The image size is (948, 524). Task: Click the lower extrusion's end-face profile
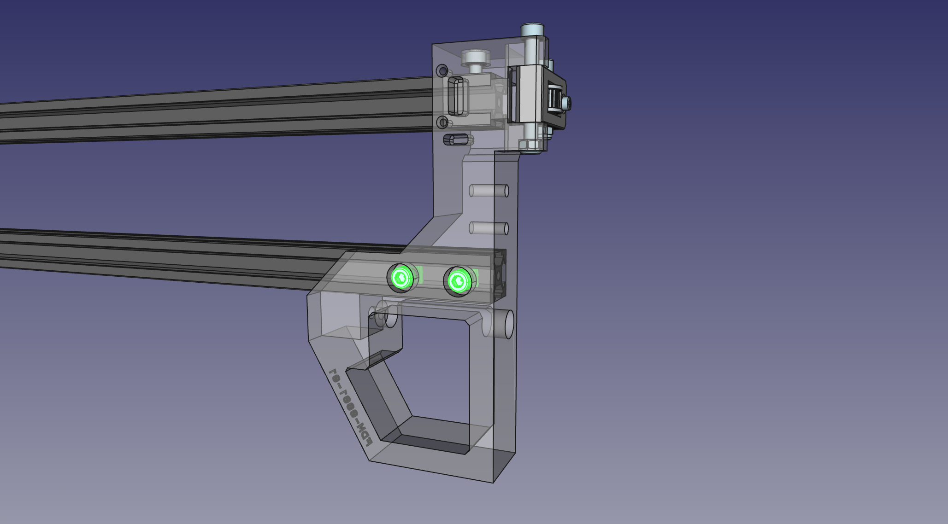click(500, 275)
